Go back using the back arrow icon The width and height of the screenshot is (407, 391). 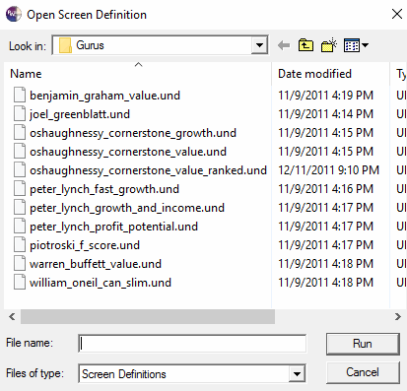pos(284,45)
